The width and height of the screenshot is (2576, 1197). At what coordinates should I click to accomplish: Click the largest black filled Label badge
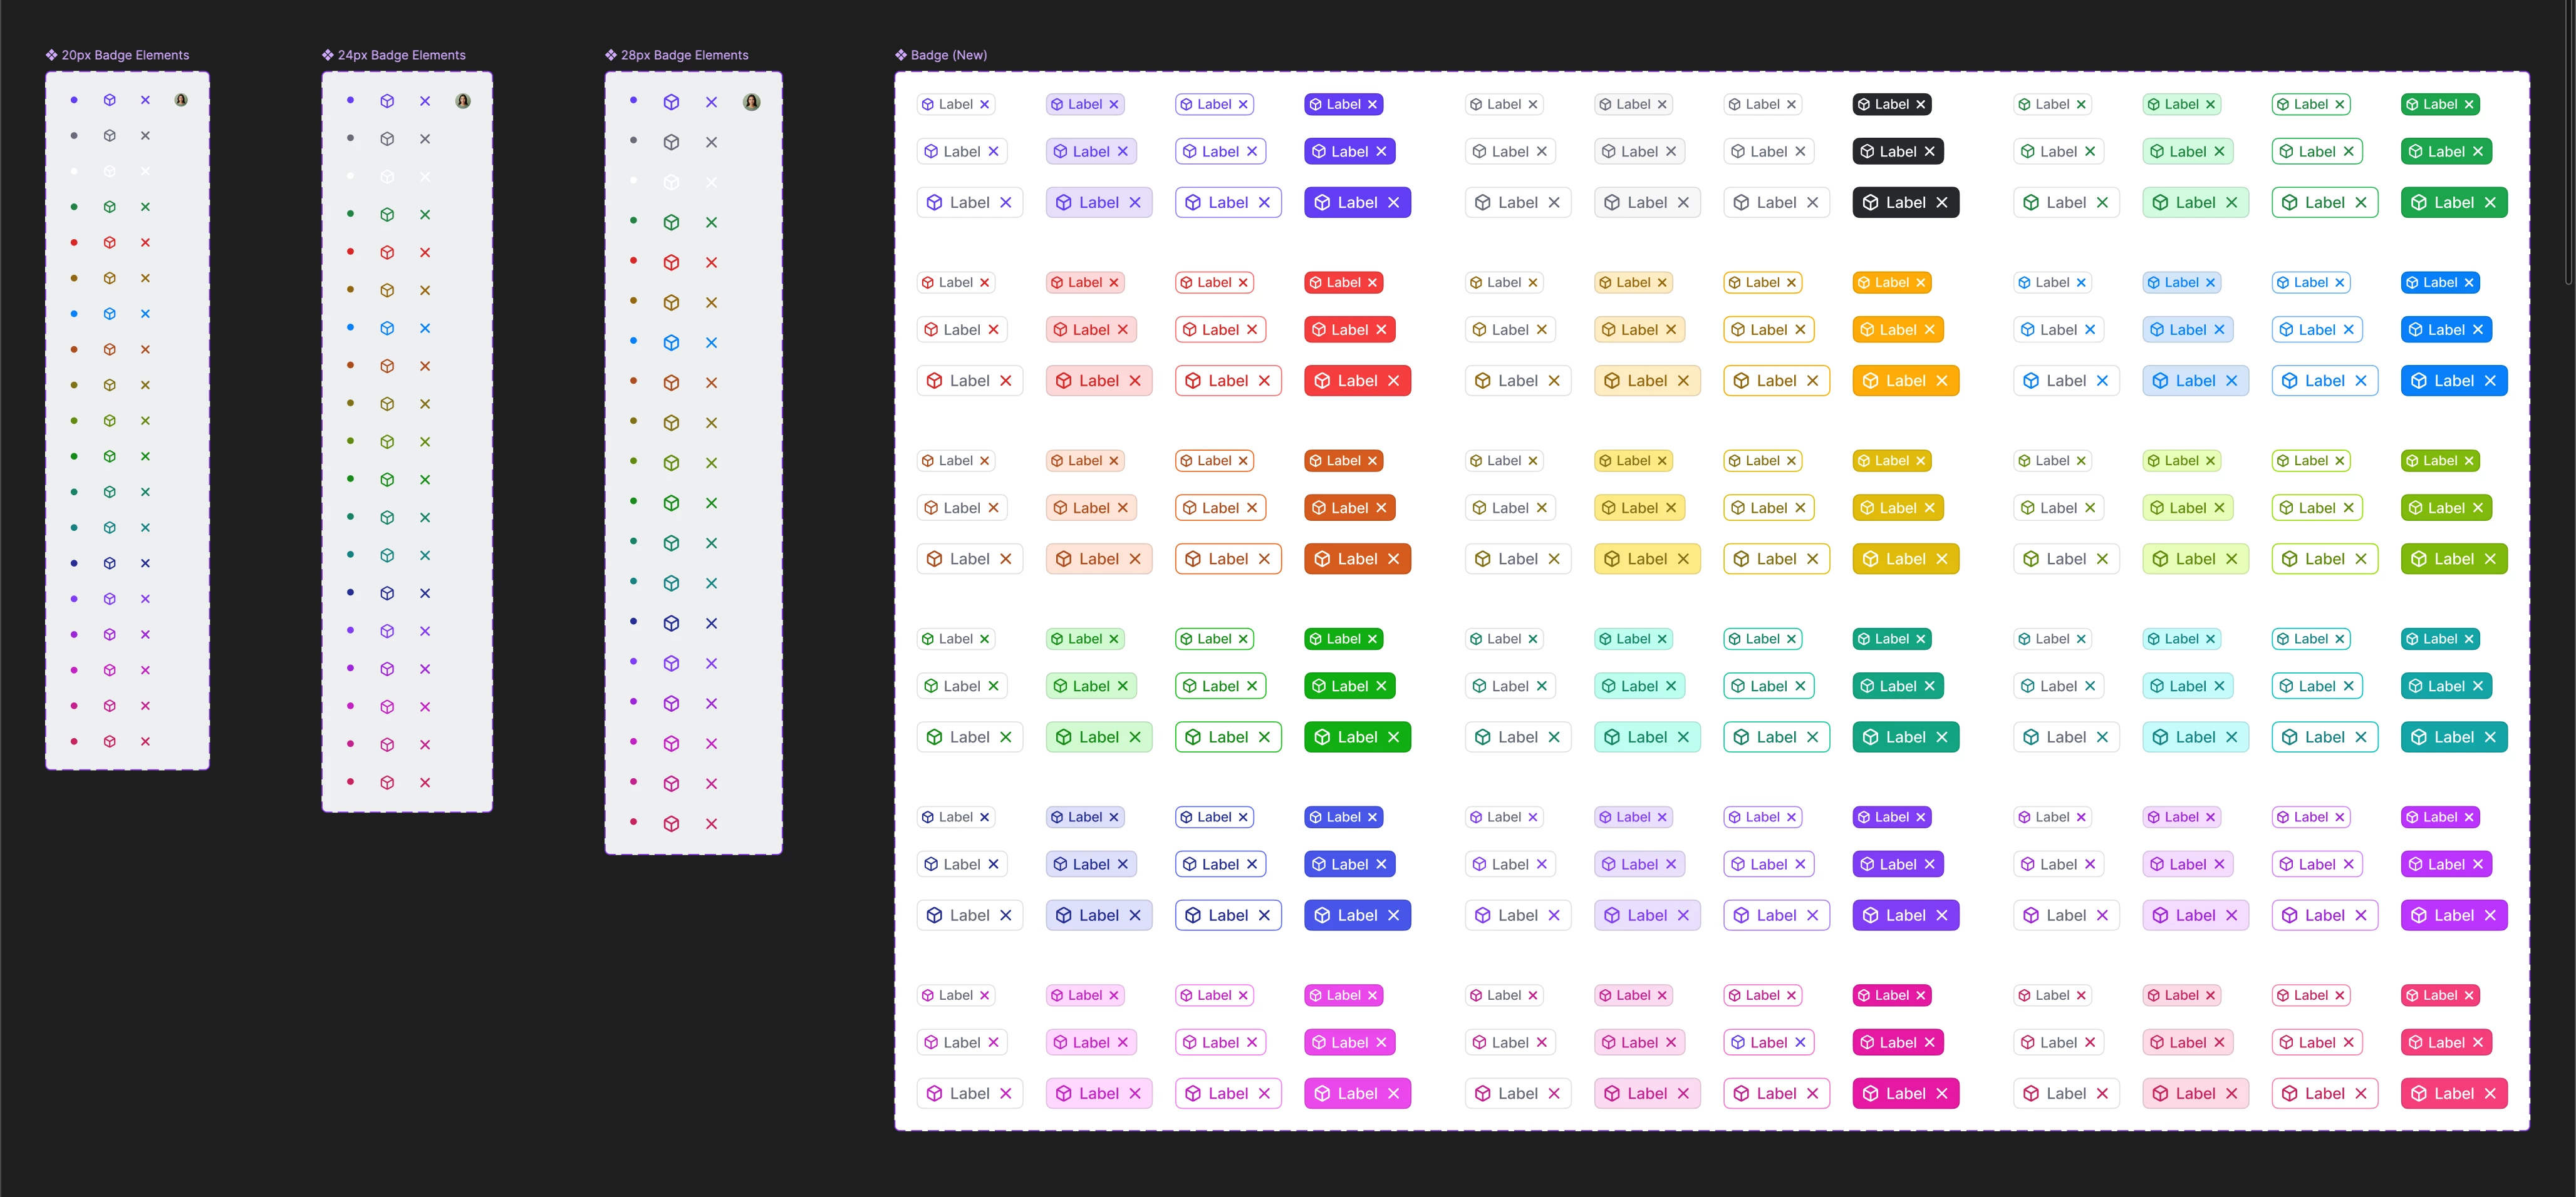[1905, 203]
